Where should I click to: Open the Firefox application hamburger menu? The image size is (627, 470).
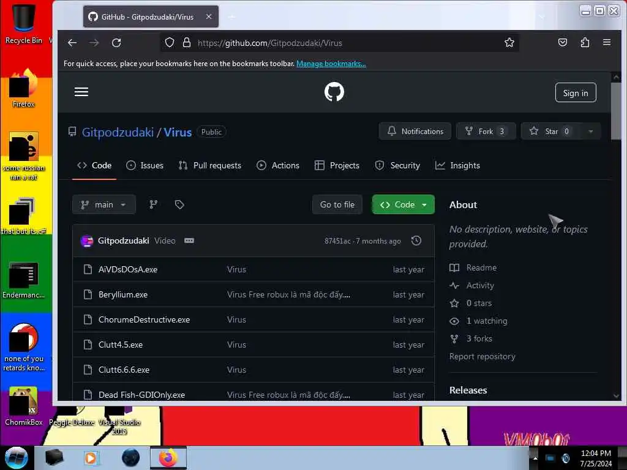tap(607, 42)
